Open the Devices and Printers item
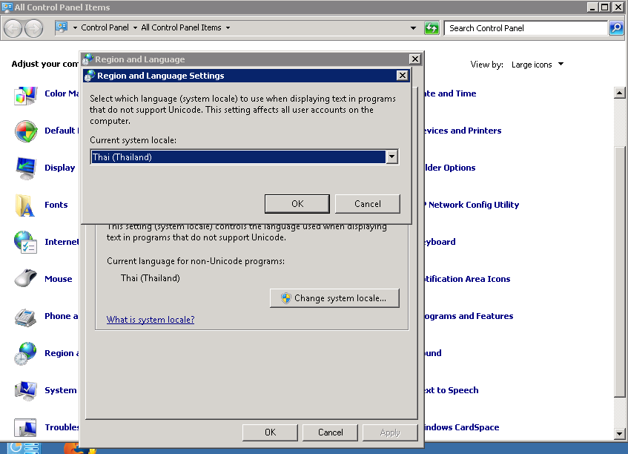The height and width of the screenshot is (454, 628). click(x=463, y=131)
